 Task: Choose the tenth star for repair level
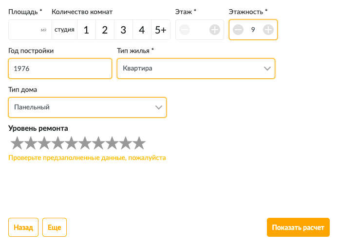pos(139,143)
